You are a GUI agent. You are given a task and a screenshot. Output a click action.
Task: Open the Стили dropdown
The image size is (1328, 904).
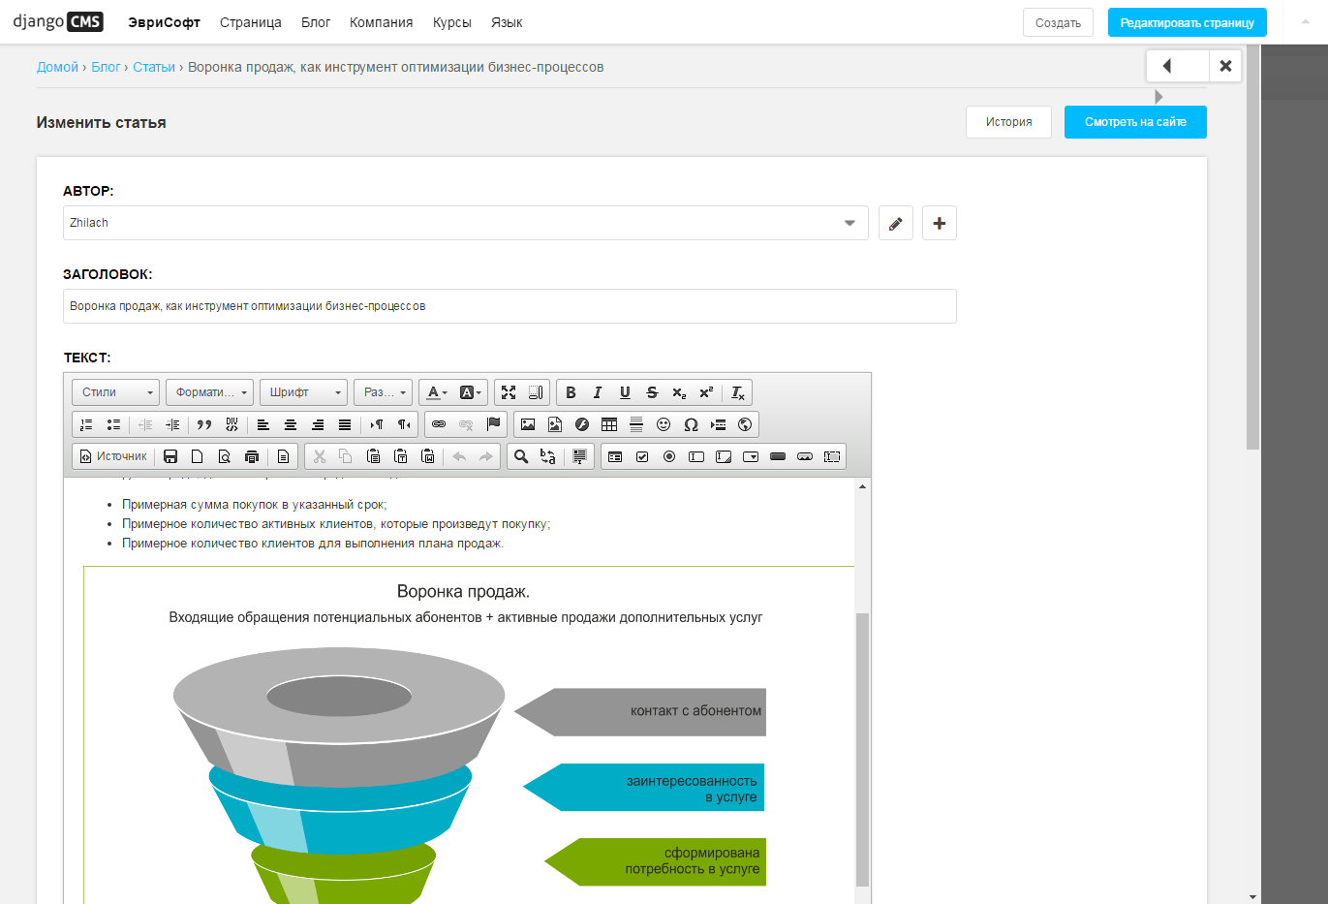pyautogui.click(x=116, y=392)
